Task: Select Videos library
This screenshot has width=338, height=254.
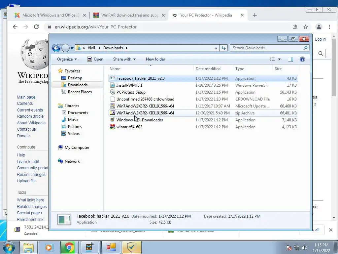Action: point(74,134)
